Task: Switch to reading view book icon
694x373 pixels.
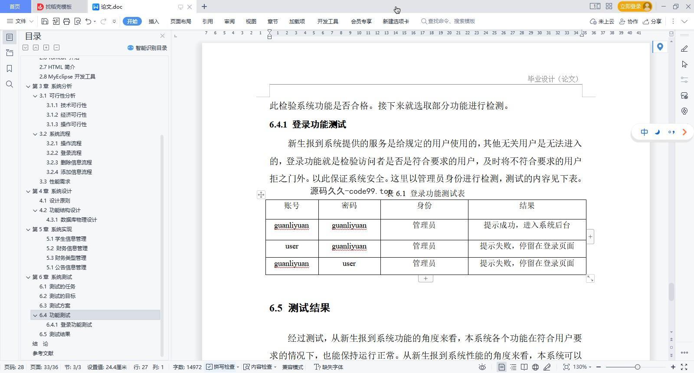Action: (524, 367)
